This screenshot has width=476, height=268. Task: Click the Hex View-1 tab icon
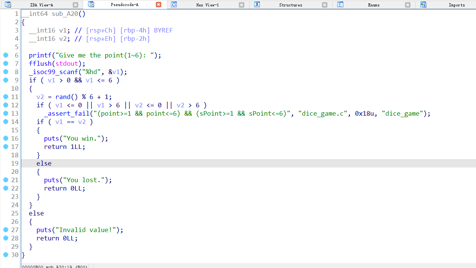pyautogui.click(x=174, y=5)
